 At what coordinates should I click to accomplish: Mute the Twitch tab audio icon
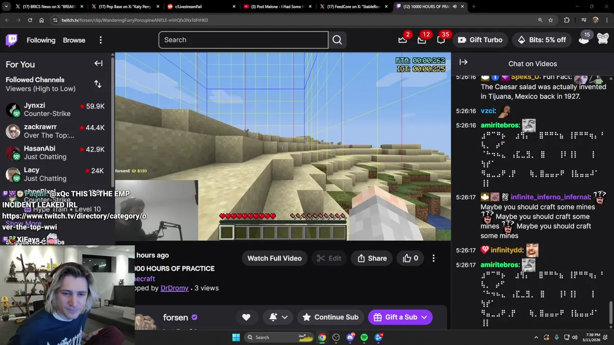coord(454,7)
